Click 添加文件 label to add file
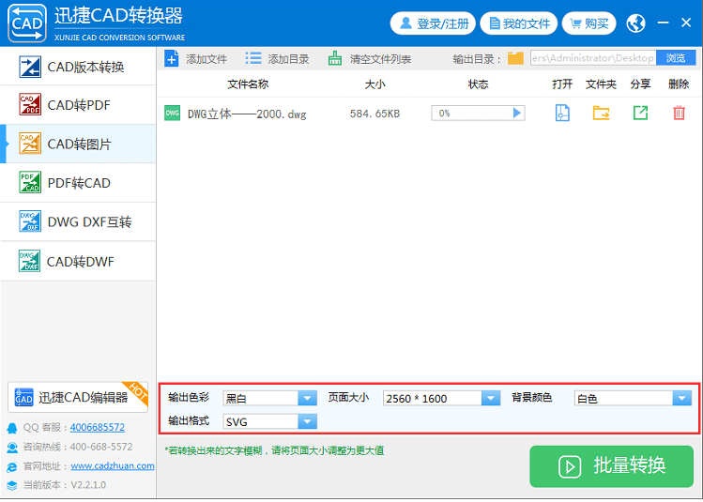The height and width of the screenshot is (502, 703). pos(206,59)
